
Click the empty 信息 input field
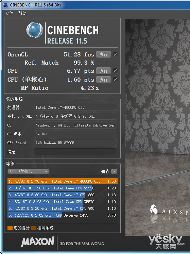tap(75, 152)
